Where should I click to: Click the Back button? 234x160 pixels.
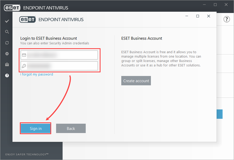point(71,128)
